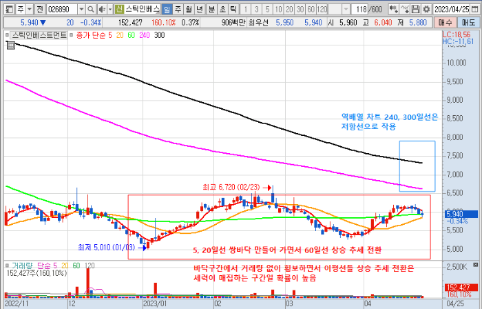482x309 pixels.
Task: Click the 전 button beside the code field
Action: [39, 10]
